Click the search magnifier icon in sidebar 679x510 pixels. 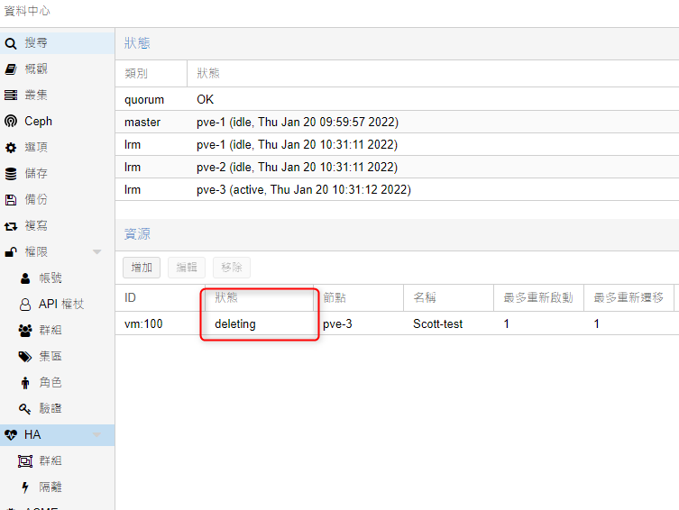11,43
